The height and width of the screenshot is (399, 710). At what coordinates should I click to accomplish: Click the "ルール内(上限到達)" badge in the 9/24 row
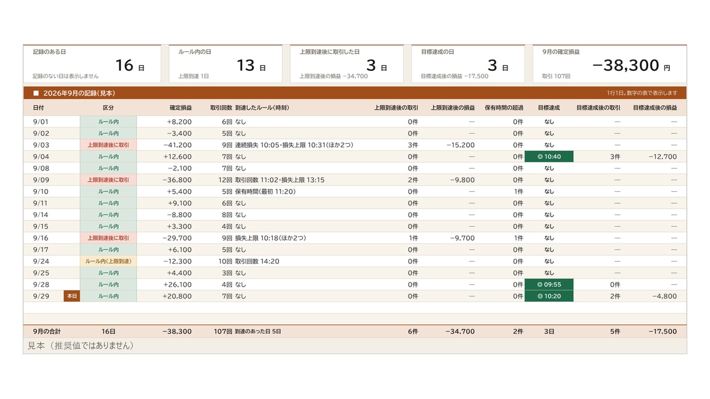108,261
